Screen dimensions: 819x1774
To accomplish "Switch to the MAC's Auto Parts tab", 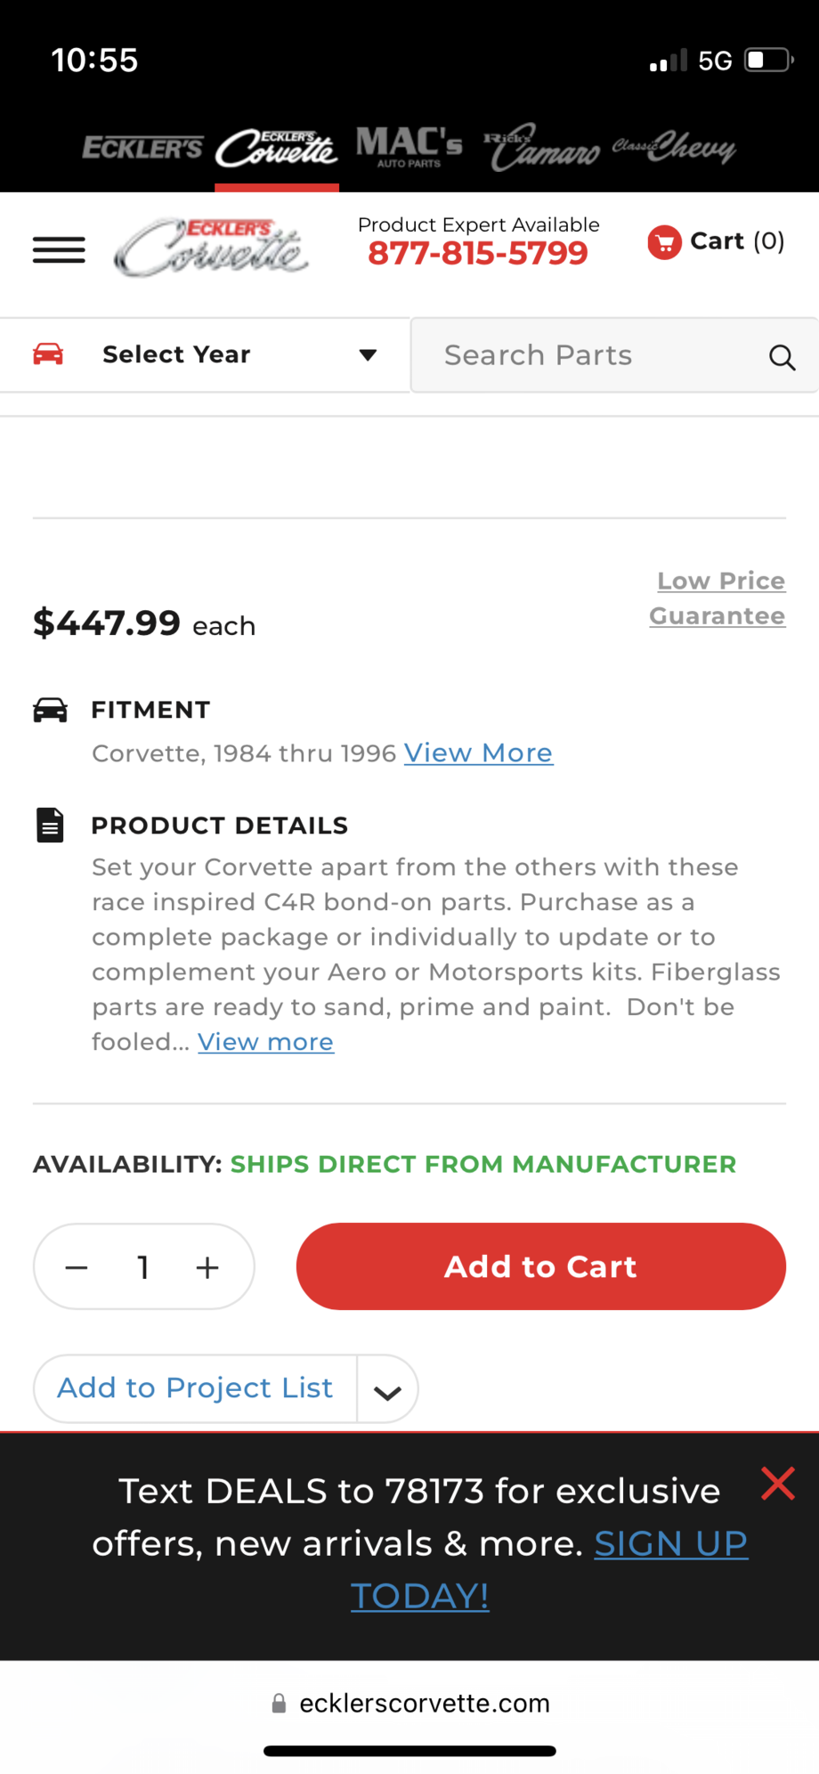I will coord(409,147).
